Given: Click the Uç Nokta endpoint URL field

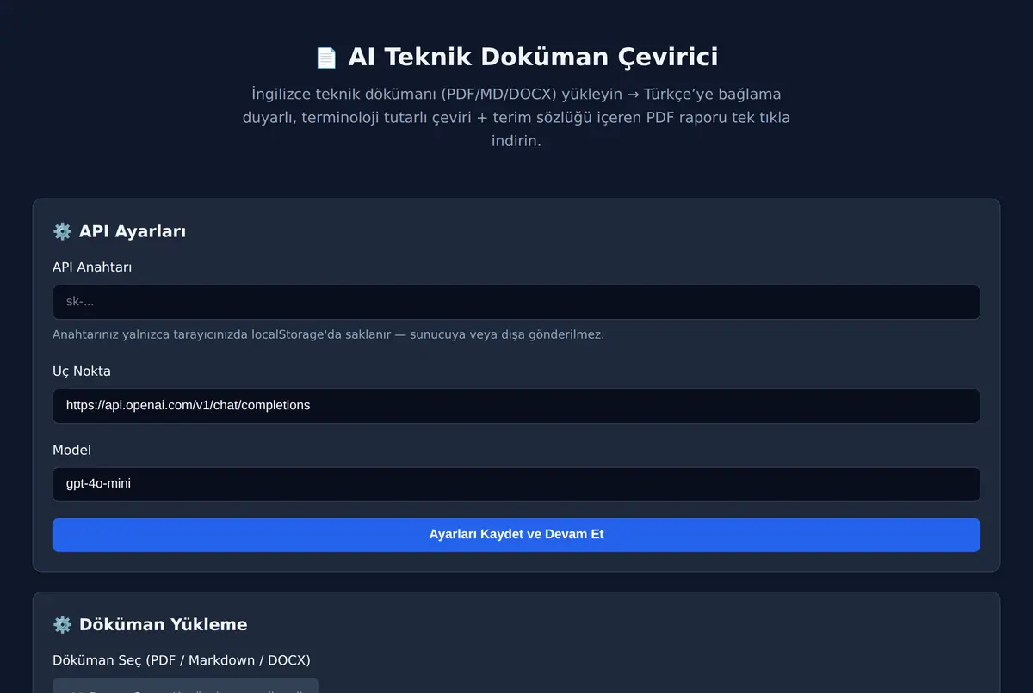Looking at the screenshot, I should (x=516, y=406).
